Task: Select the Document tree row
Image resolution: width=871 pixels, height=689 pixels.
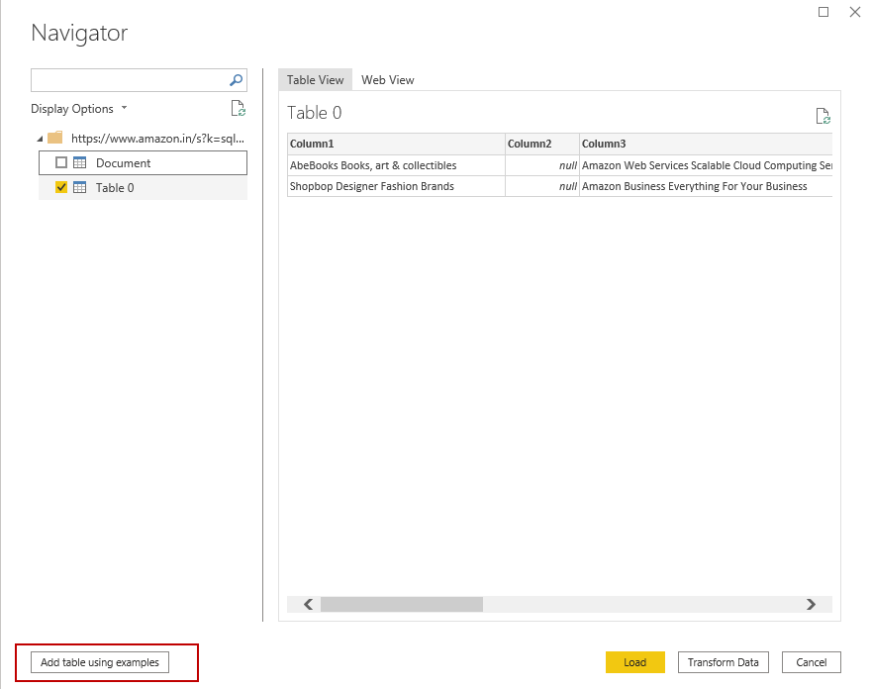Action: pyautogui.click(x=143, y=162)
